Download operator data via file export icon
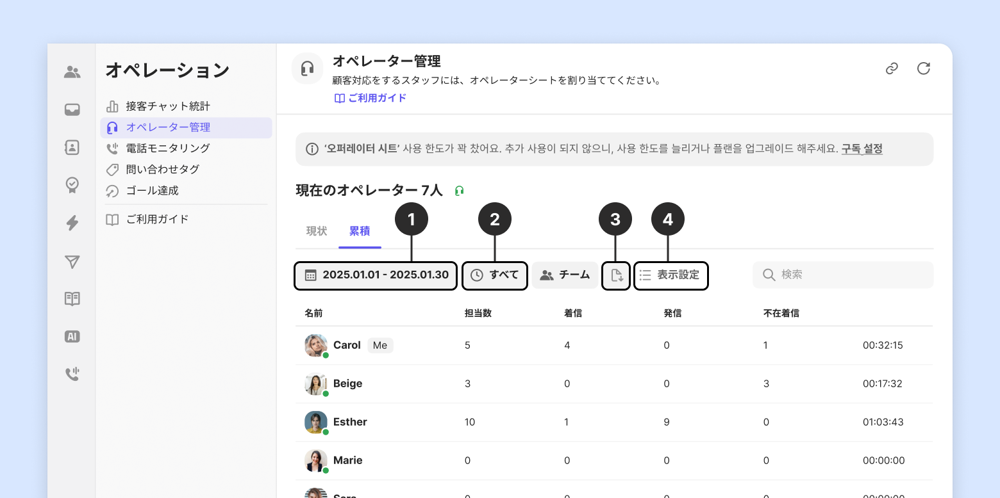This screenshot has height=498, width=1000. click(617, 275)
